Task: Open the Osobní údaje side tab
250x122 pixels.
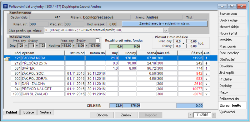Action: [x=232, y=20]
